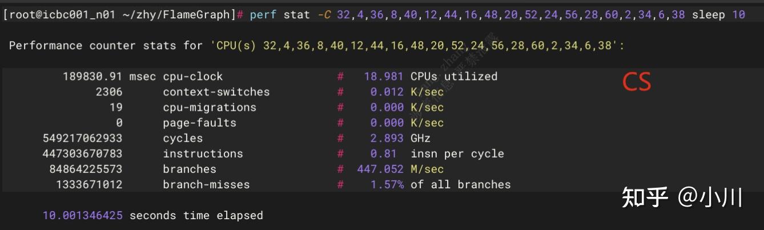Click the -C option flag
The image size is (764, 230).
pyautogui.click(x=323, y=14)
